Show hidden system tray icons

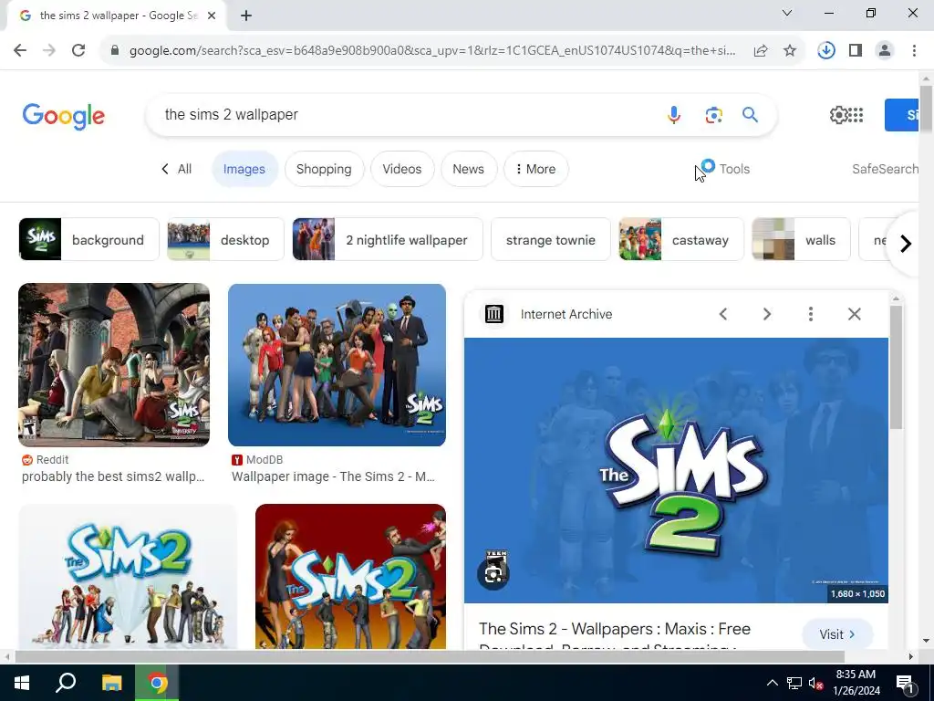click(x=772, y=683)
